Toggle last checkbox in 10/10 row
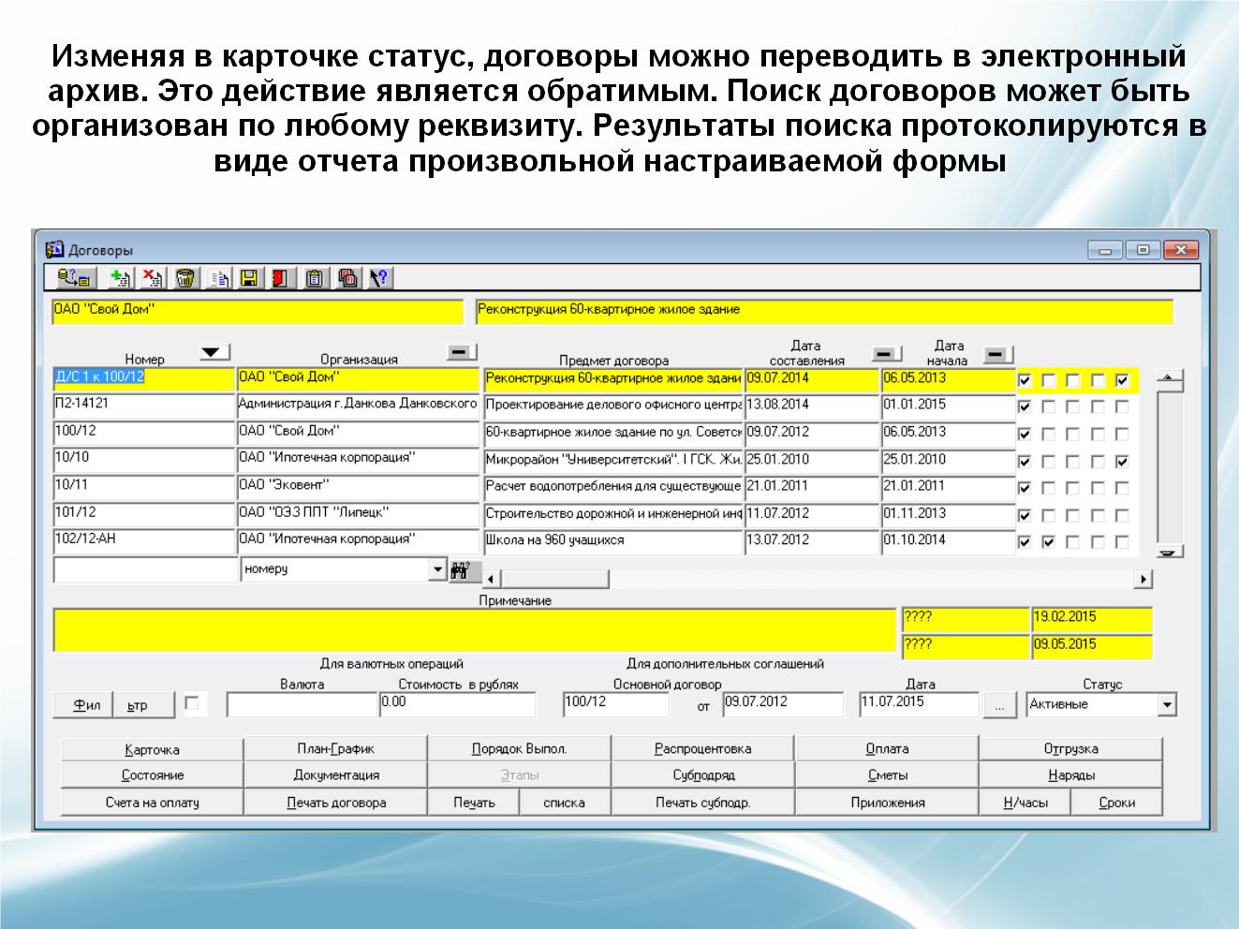Image resolution: width=1239 pixels, height=929 pixels. coord(1123,462)
